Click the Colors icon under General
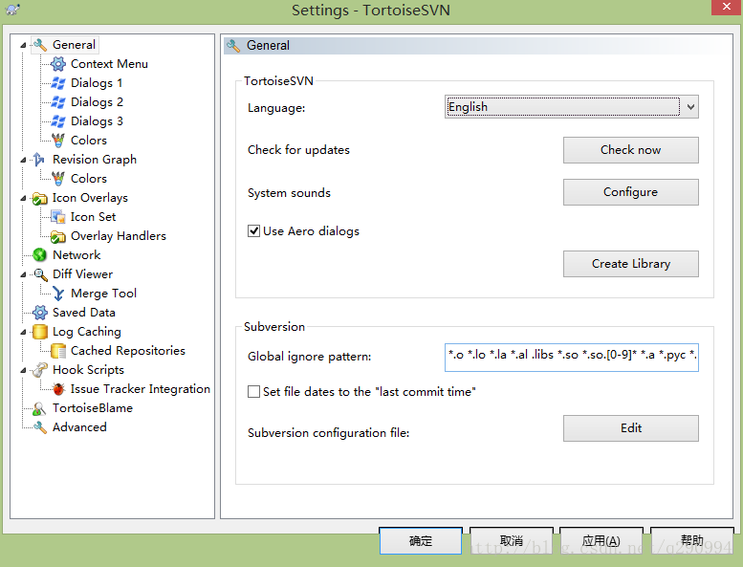 point(58,141)
